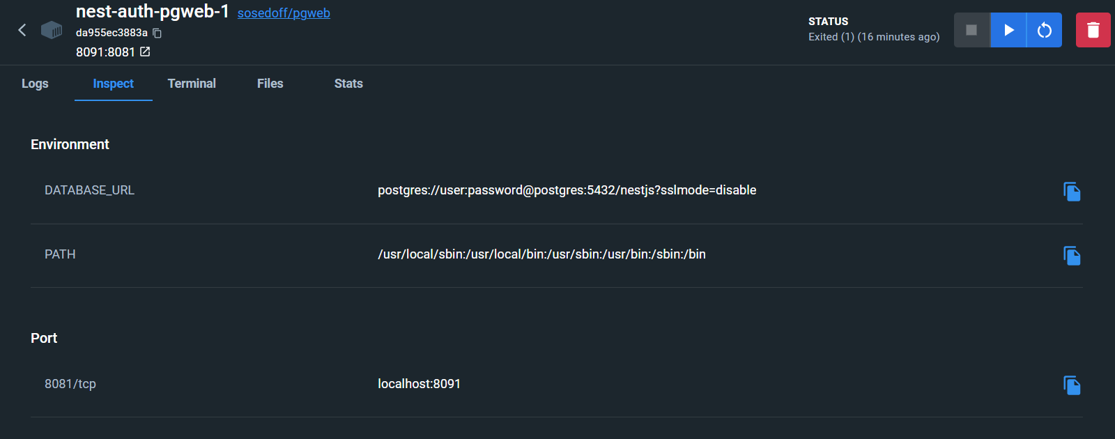Click the localhost:8091 port address
Screen dimensions: 1115x439
pos(419,384)
